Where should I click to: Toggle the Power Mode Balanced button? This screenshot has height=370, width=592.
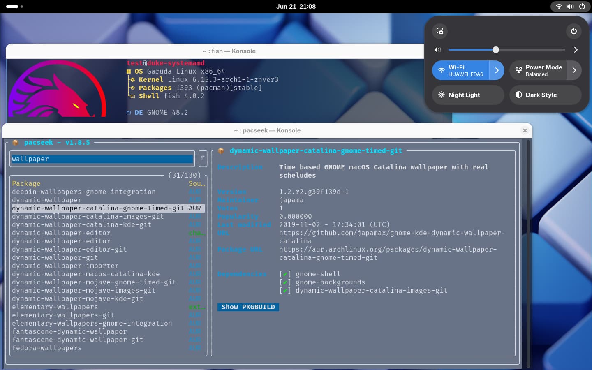pyautogui.click(x=538, y=70)
